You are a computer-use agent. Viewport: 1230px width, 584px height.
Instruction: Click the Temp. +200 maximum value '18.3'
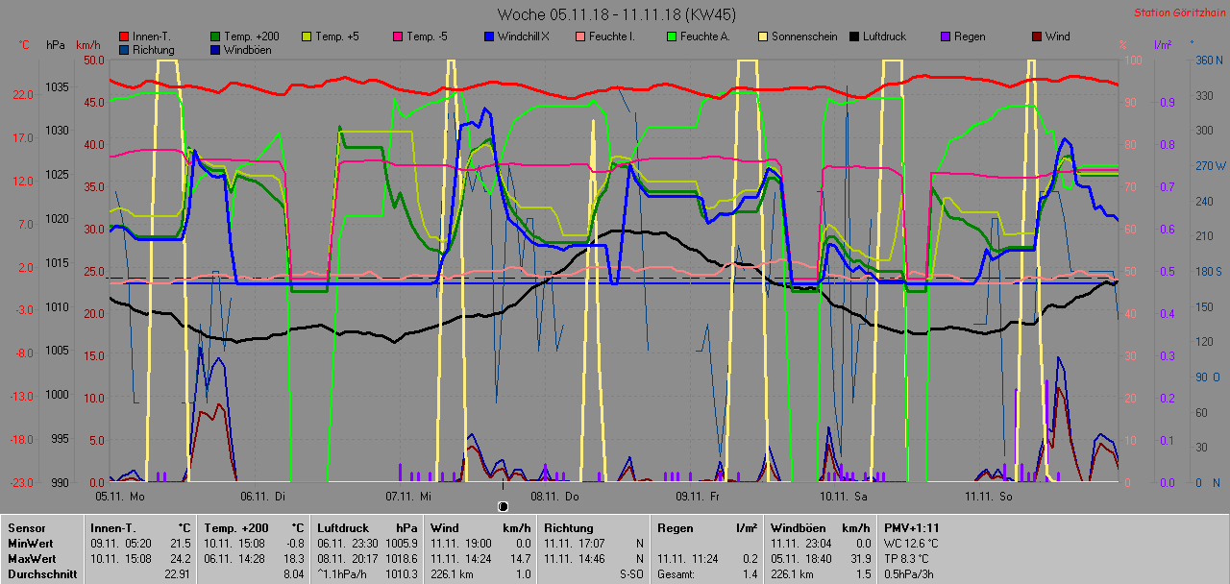pyautogui.click(x=294, y=559)
